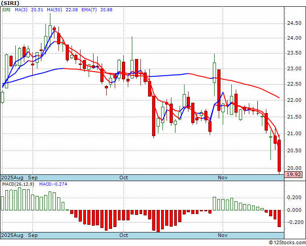Click the 2025Aug label on MACD axis
This screenshot has height=246, width=306.
(x=12, y=235)
